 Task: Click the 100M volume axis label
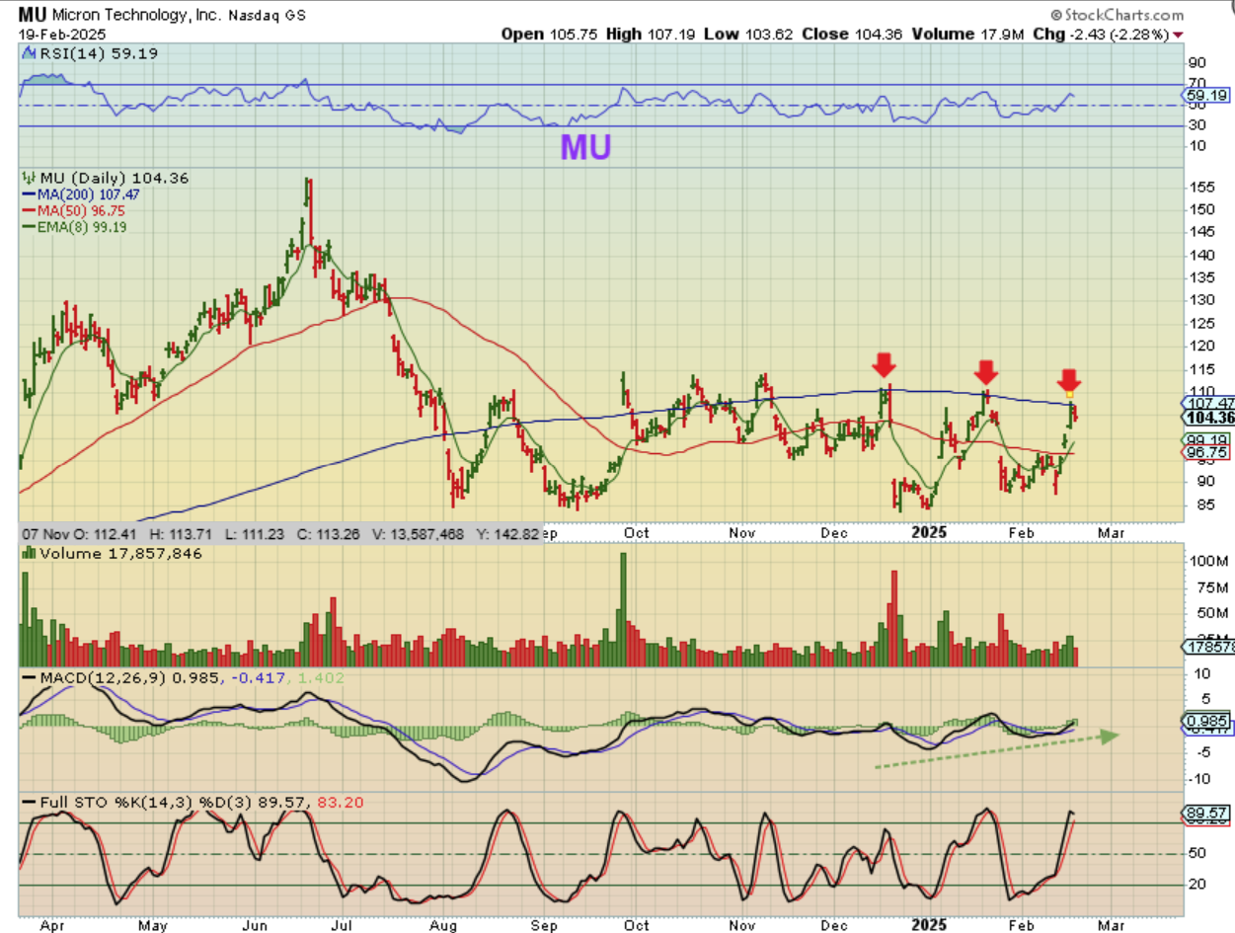pyautogui.click(x=1207, y=562)
